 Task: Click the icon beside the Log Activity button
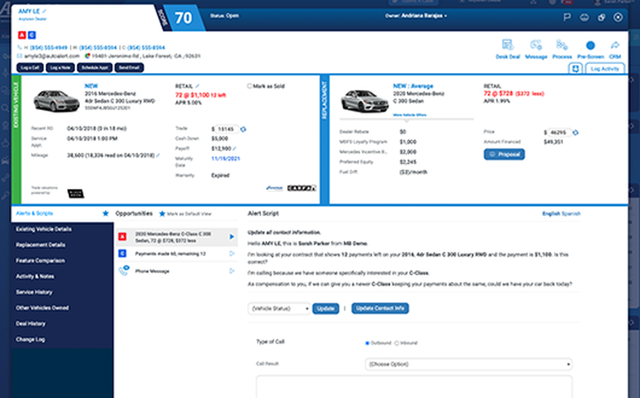pyautogui.click(x=575, y=68)
